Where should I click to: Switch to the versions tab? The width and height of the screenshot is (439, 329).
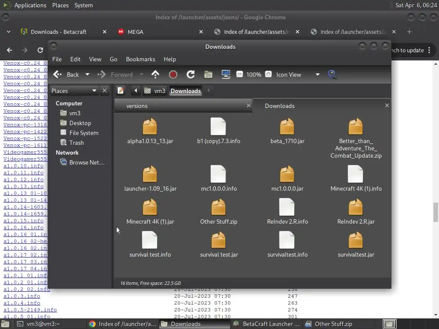(x=183, y=106)
